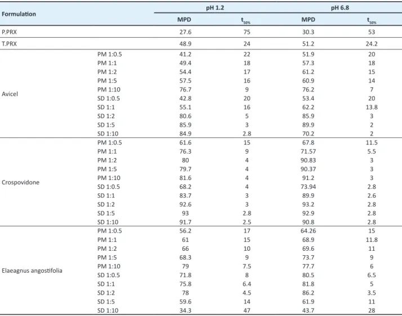Screen dimensions: 402x316
Task: Select the cell with value 57.3
Action: click(x=308, y=63)
